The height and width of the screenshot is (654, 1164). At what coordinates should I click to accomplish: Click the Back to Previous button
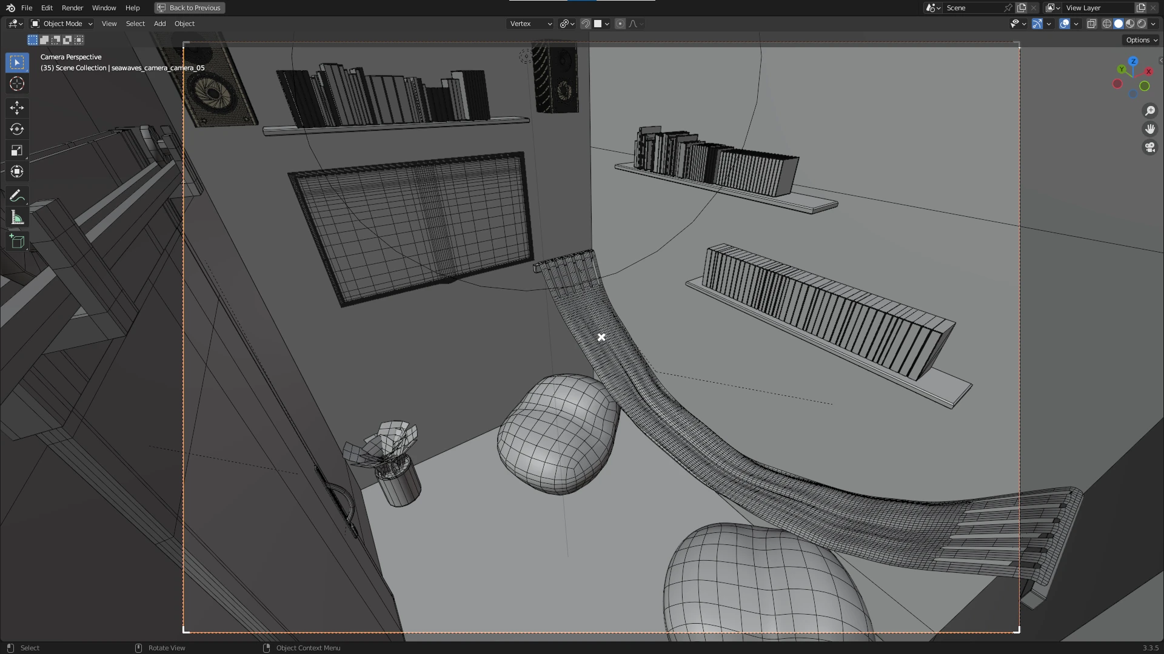coord(189,8)
